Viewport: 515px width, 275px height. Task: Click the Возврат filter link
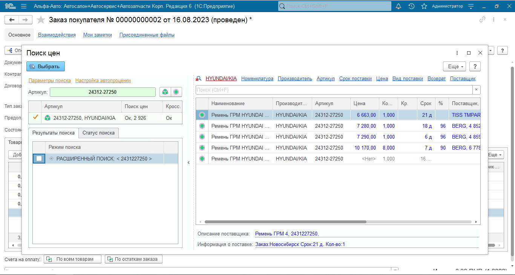tap(437, 78)
